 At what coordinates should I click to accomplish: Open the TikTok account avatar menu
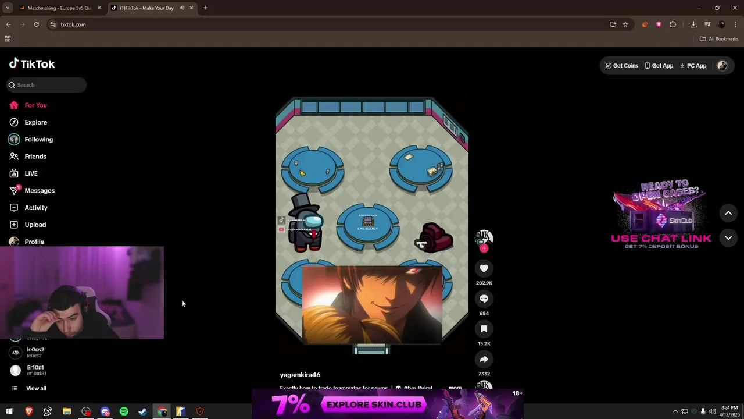click(722, 66)
